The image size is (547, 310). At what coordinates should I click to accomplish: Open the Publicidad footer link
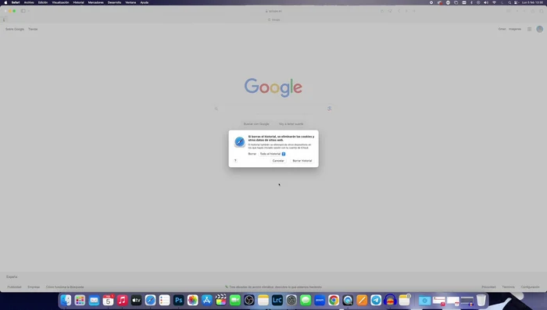point(14,287)
